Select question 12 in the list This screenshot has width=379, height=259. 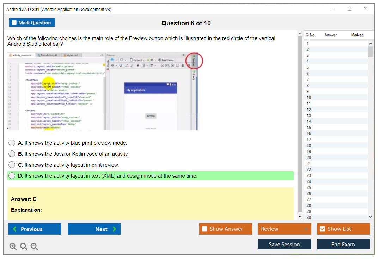pos(308,110)
